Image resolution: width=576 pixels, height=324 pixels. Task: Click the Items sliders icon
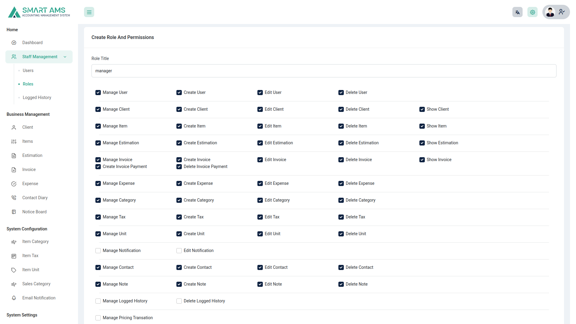coord(14,141)
